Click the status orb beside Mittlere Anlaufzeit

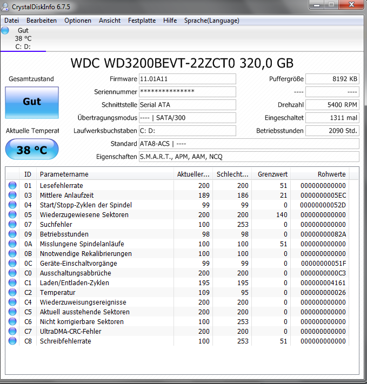click(x=12, y=195)
